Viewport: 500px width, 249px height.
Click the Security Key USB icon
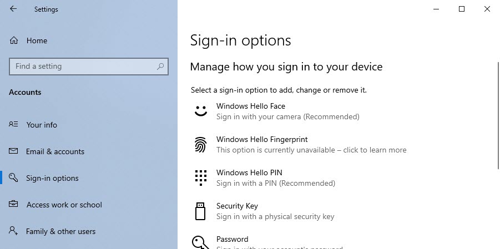click(200, 211)
